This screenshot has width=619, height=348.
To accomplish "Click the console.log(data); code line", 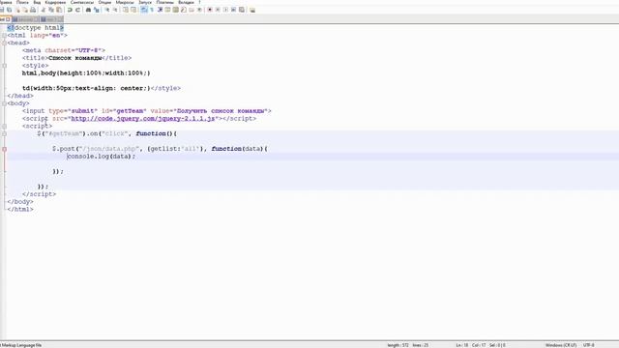I will [101, 157].
